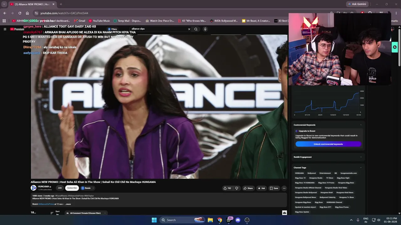Image resolution: width=401 pixels, height=225 pixels.
Task: Select the Hungama Hindi News tag
Action: pos(345,192)
